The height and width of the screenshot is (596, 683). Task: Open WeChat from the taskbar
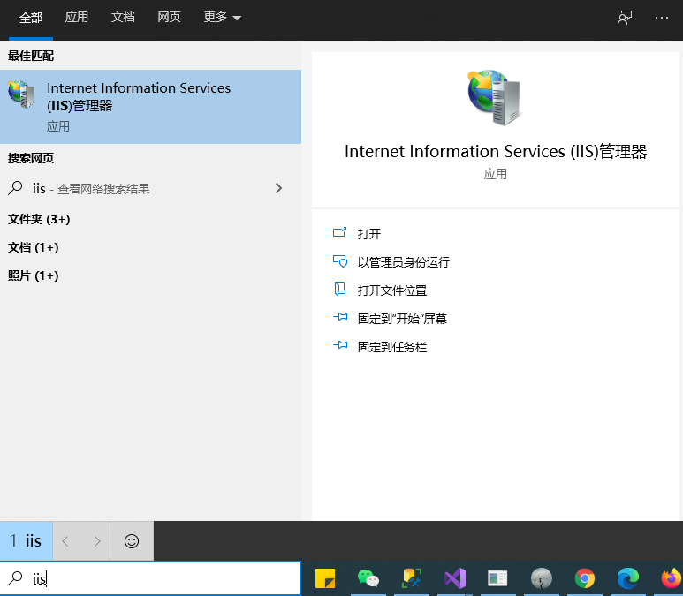368,578
